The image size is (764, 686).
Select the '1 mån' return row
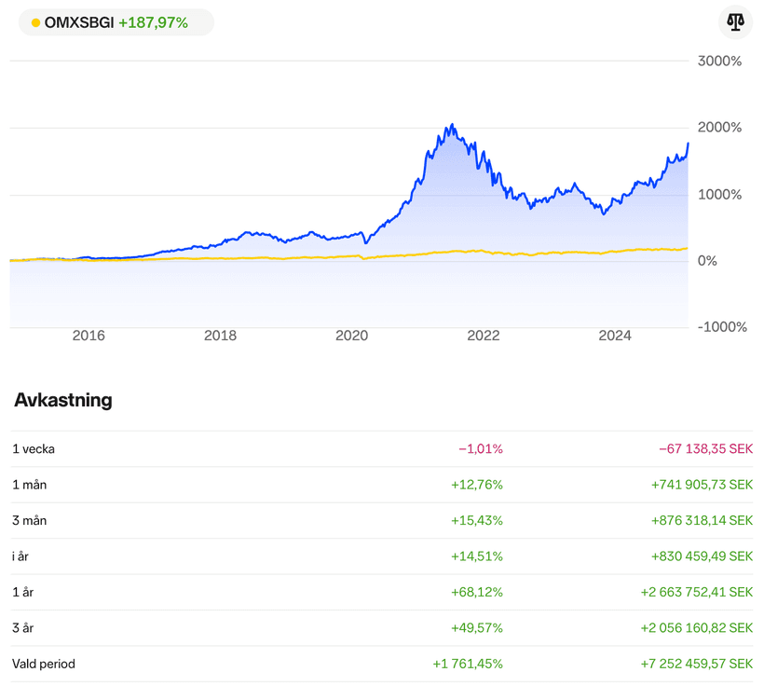click(x=382, y=485)
